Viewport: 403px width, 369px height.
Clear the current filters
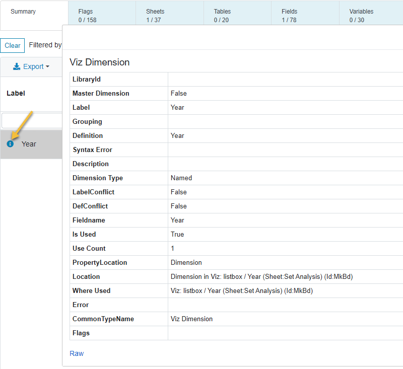12,45
